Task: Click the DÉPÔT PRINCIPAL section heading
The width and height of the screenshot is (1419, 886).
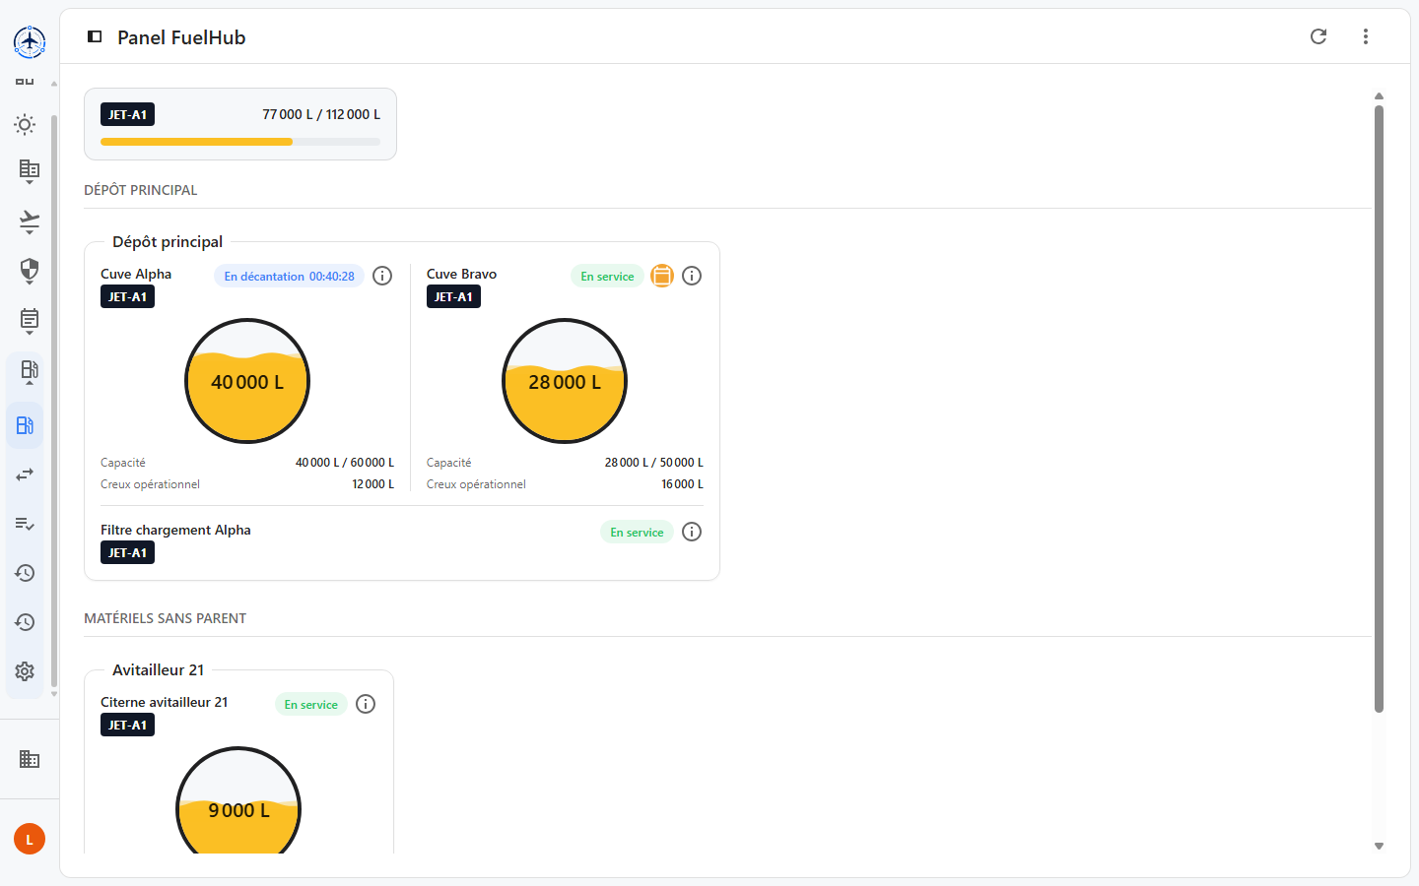Action: click(x=140, y=190)
